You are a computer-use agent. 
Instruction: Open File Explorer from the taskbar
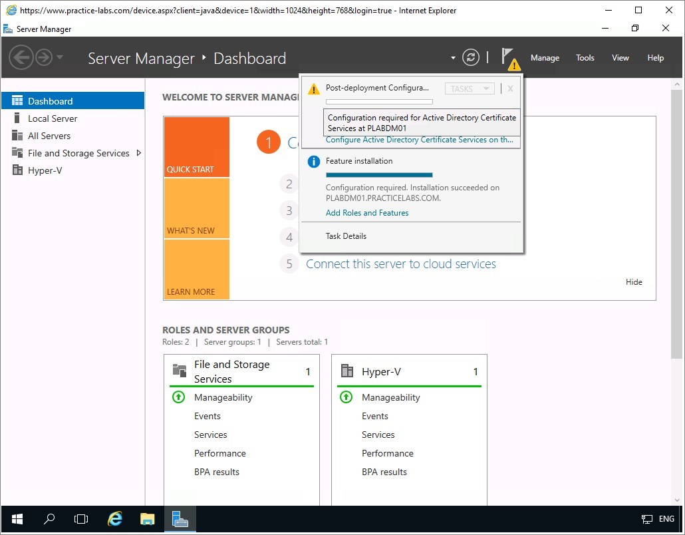147,519
